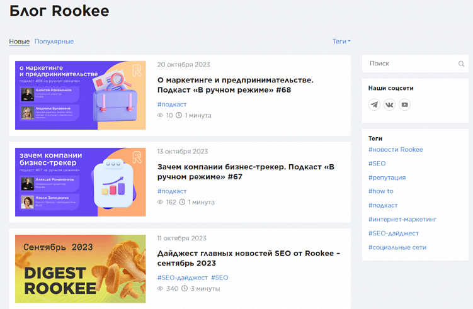The image size is (473, 309).
Task: Click the 340 views count
Action: 172,288
